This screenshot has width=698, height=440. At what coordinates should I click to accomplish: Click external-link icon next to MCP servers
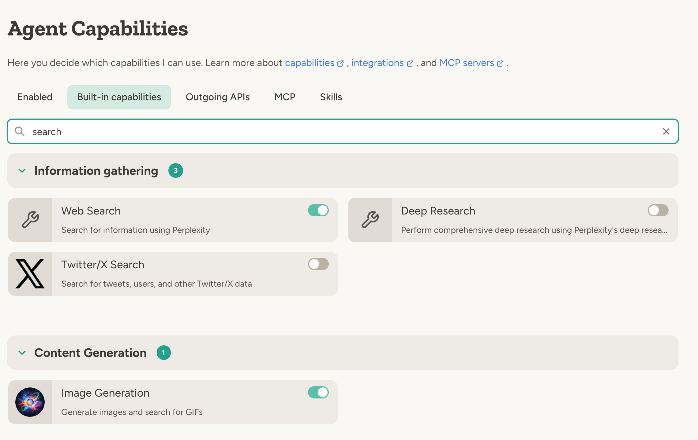tap(500, 64)
